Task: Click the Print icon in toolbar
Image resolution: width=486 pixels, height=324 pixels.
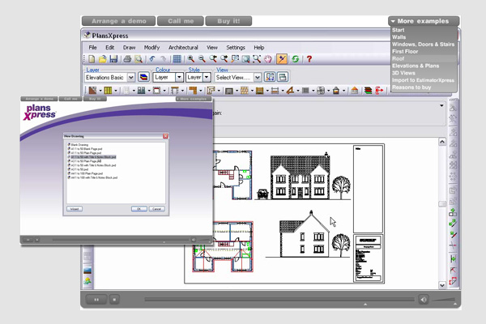Action: (128, 59)
